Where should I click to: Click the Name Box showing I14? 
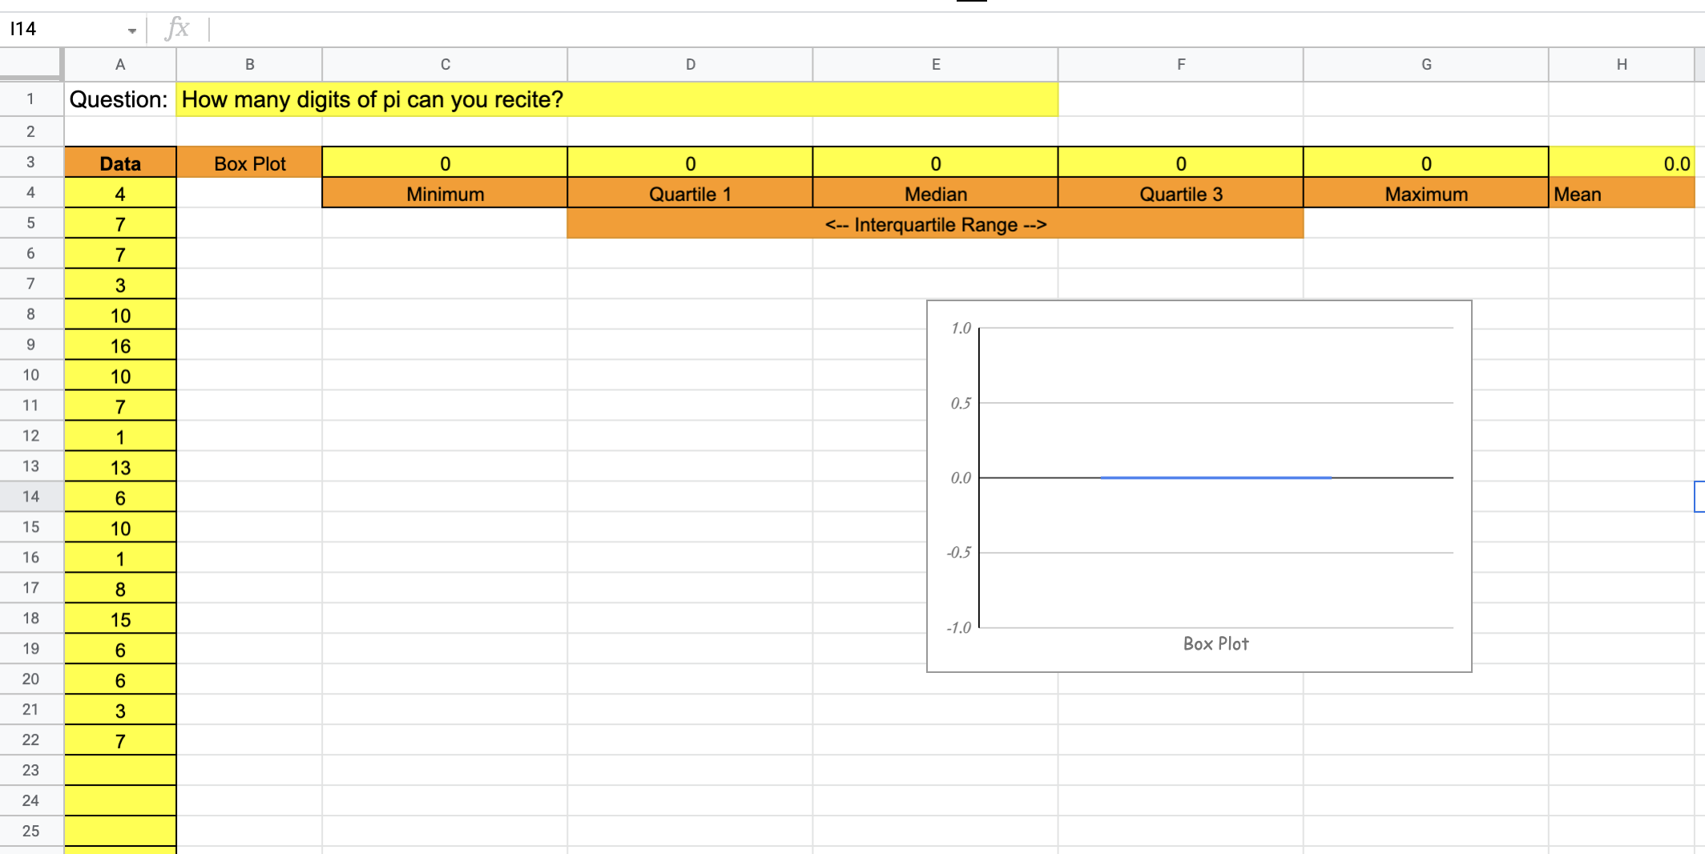tap(64, 29)
